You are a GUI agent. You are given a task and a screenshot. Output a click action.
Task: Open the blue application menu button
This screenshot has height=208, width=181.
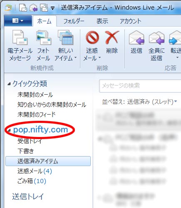coord(18,21)
